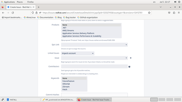Open Places menu
The width and height of the screenshot is (182, 102).
tap(20, 2)
